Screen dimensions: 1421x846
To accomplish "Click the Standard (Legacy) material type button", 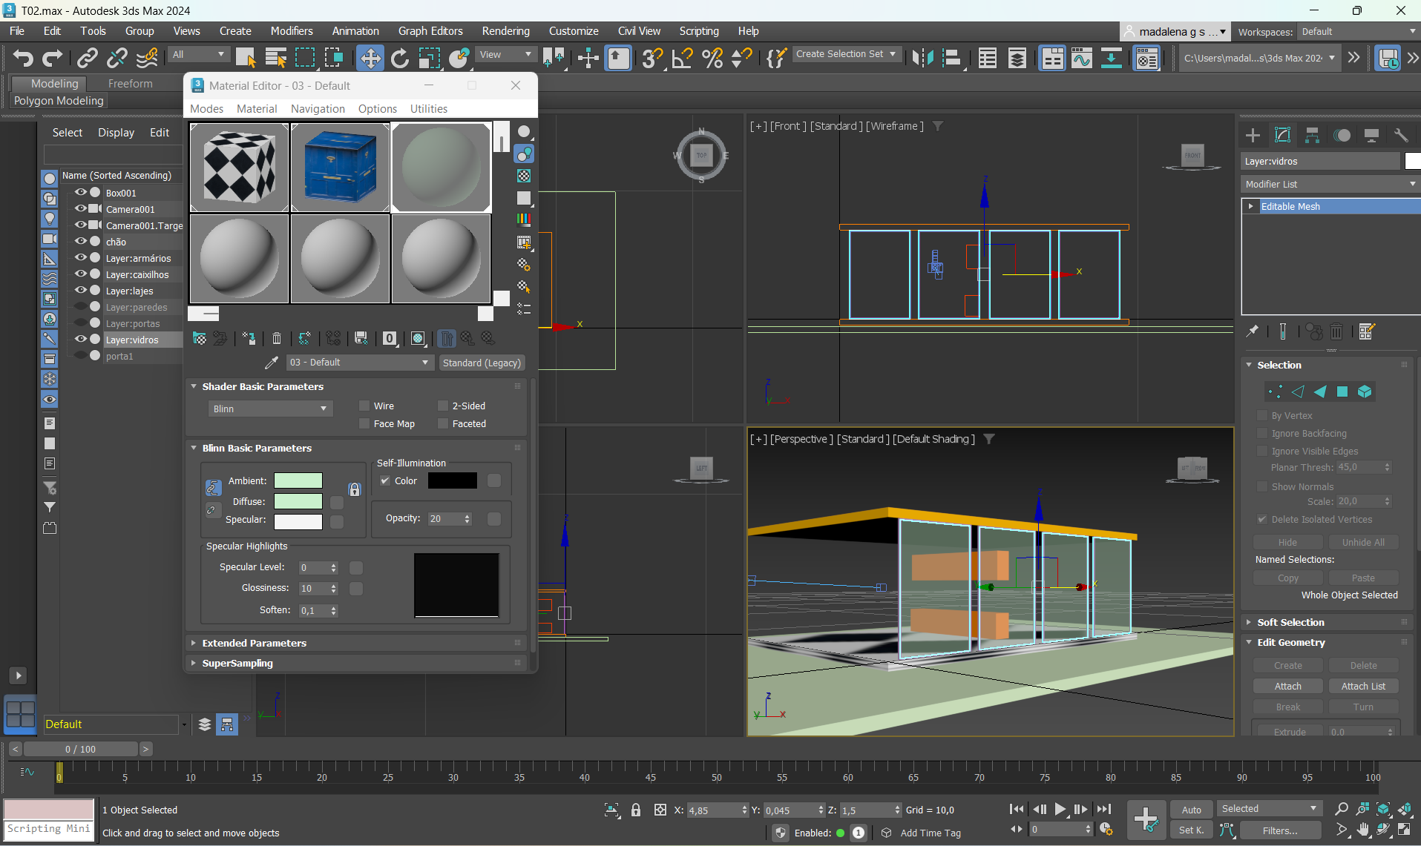I will tap(482, 363).
